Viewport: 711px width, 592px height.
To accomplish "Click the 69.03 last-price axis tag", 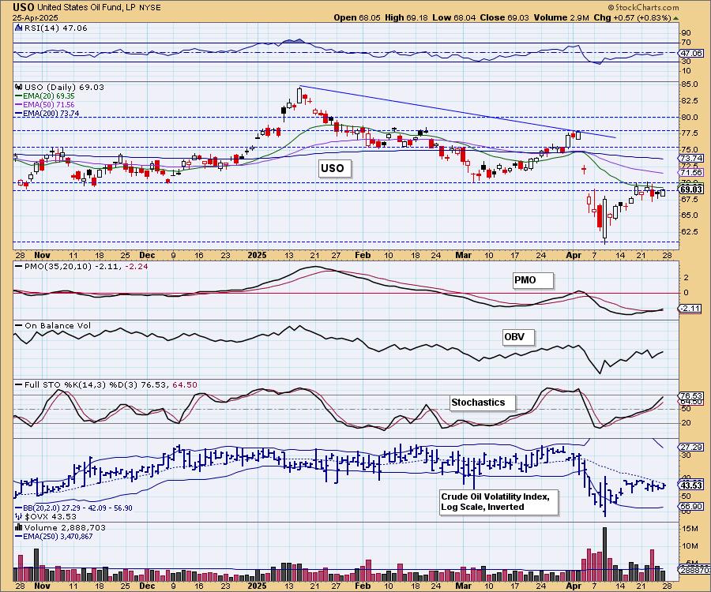I will [691, 189].
